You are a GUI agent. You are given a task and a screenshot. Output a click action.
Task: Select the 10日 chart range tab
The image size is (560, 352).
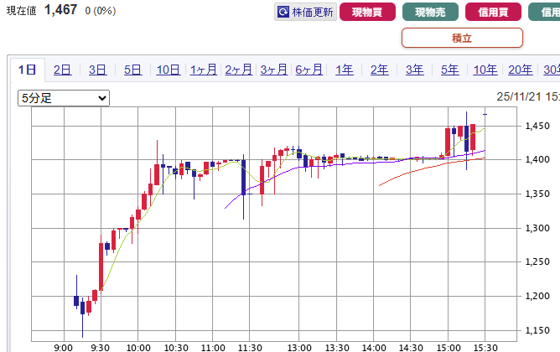[x=168, y=70]
